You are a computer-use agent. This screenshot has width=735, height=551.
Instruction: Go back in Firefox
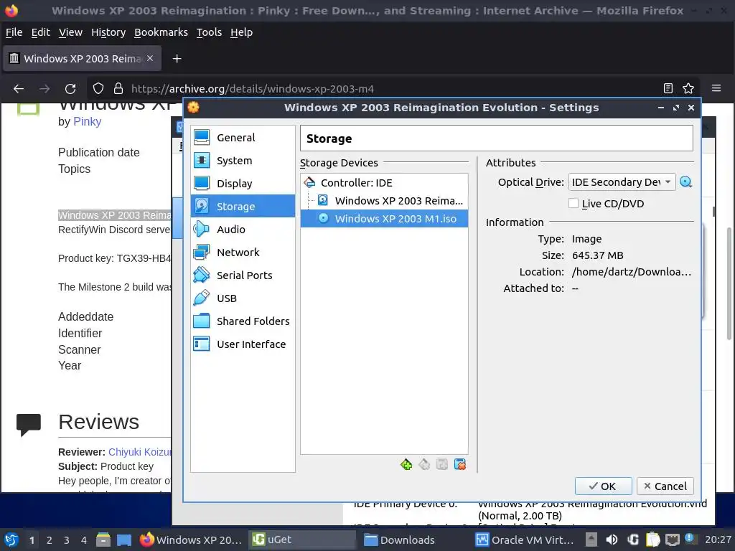(x=19, y=88)
